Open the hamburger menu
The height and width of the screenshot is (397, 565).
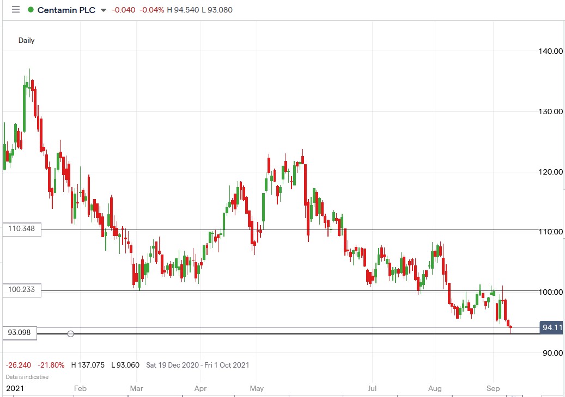click(15, 9)
